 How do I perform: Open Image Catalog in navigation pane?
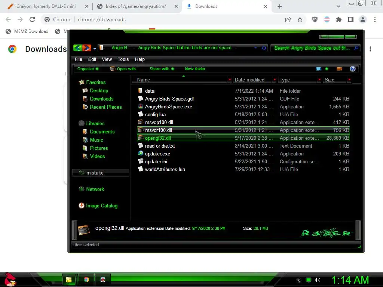pos(102,206)
